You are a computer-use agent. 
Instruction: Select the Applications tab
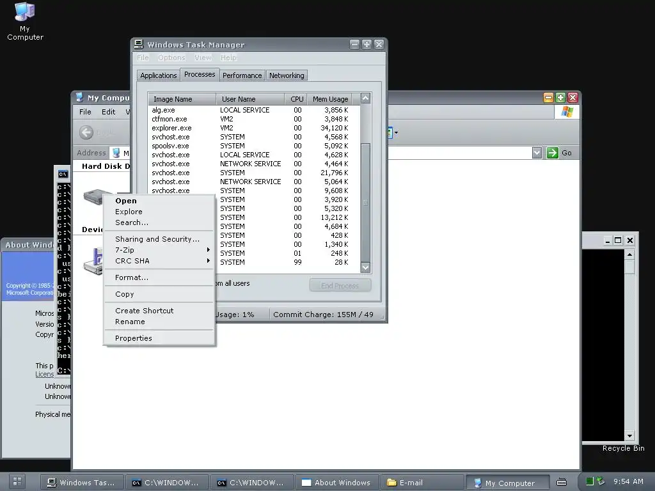tap(159, 75)
